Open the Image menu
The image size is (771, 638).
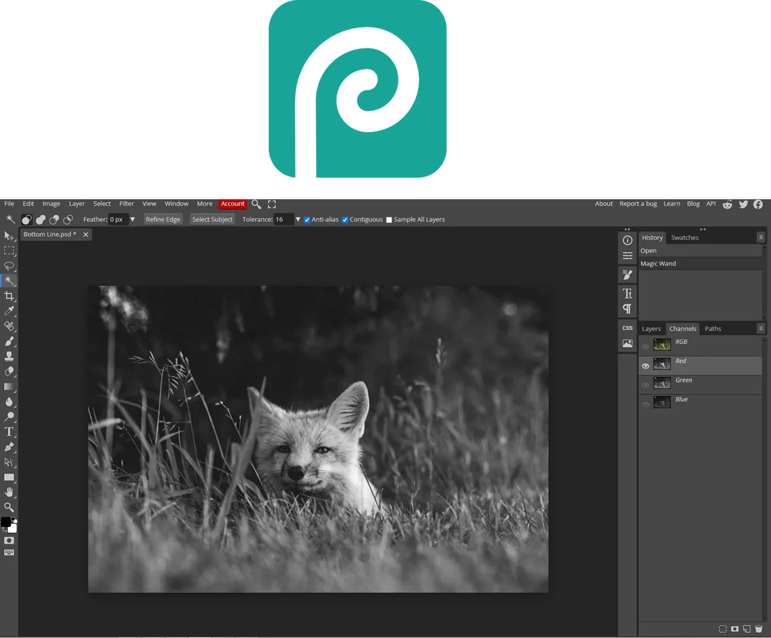pos(52,204)
